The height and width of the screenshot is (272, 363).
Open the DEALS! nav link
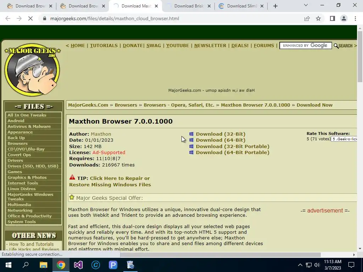click(240, 46)
